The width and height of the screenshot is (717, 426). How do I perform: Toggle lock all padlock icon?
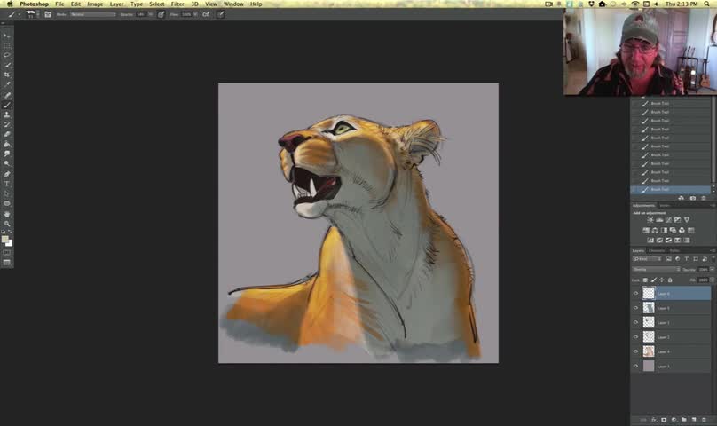pos(670,280)
